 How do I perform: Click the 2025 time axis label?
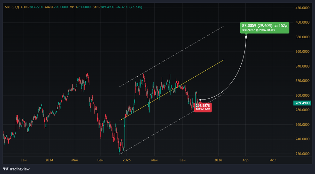coord(127,160)
